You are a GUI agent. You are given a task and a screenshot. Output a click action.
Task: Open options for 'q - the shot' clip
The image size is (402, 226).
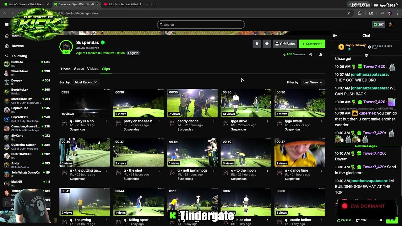coord(160,171)
